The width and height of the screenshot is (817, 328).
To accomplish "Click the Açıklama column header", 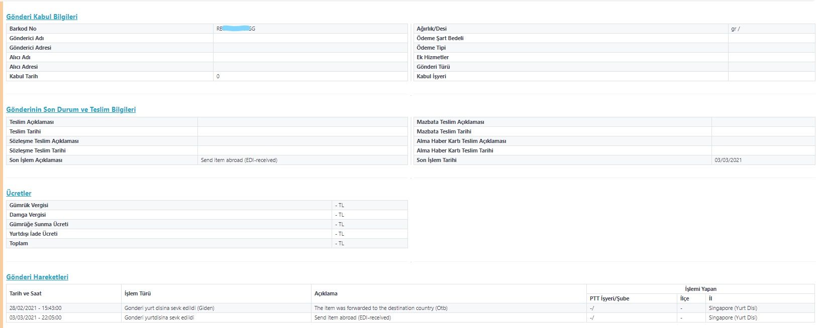I will click(x=326, y=293).
